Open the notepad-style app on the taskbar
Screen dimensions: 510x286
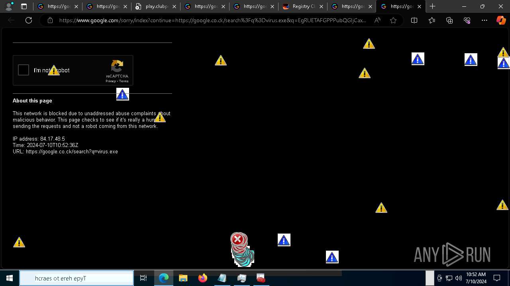point(222,278)
